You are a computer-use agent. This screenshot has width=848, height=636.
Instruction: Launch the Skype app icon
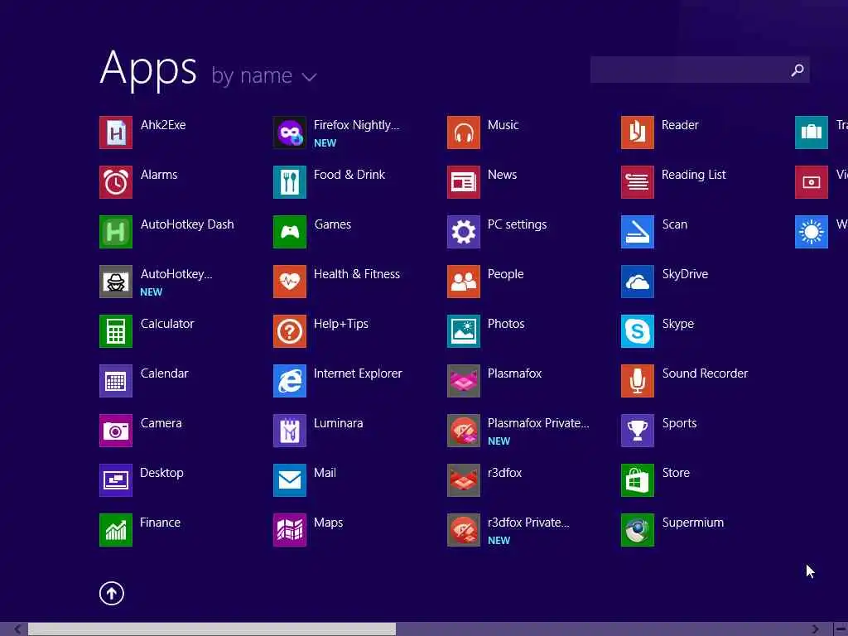[638, 331]
